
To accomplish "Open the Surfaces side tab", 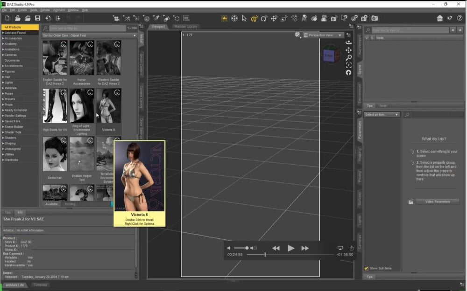I will [360, 199].
